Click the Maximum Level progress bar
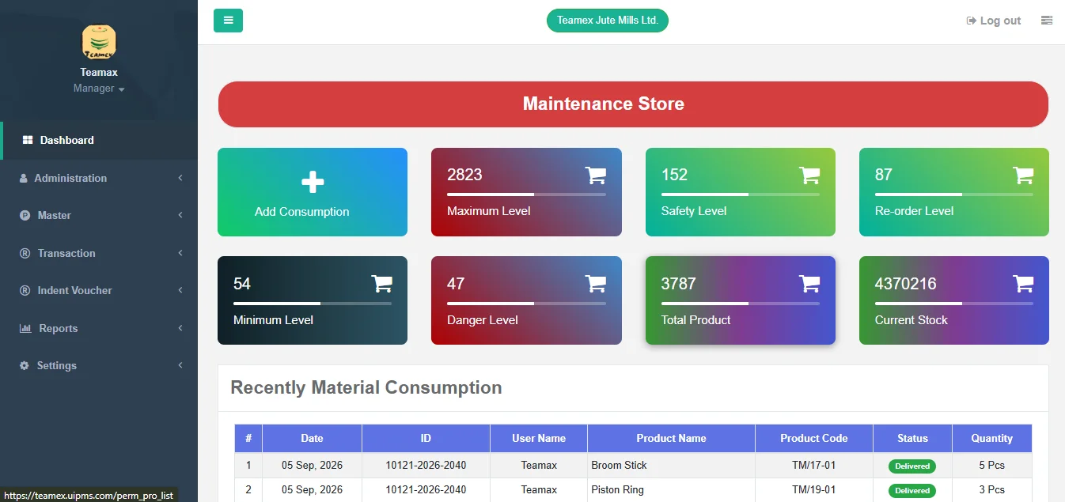The width and height of the screenshot is (1065, 502). pyautogui.click(x=526, y=194)
